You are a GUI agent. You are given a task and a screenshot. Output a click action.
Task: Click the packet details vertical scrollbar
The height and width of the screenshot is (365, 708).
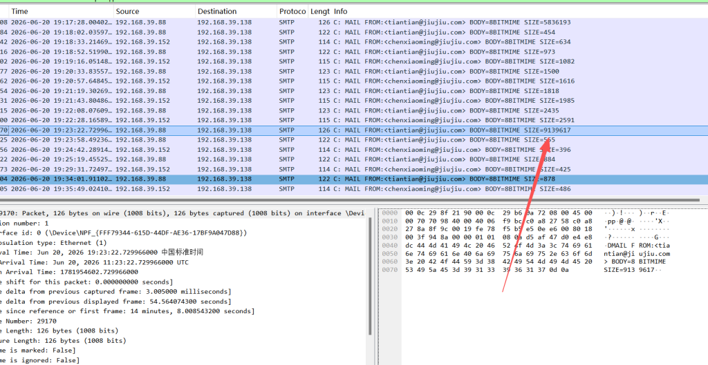[x=371, y=276]
